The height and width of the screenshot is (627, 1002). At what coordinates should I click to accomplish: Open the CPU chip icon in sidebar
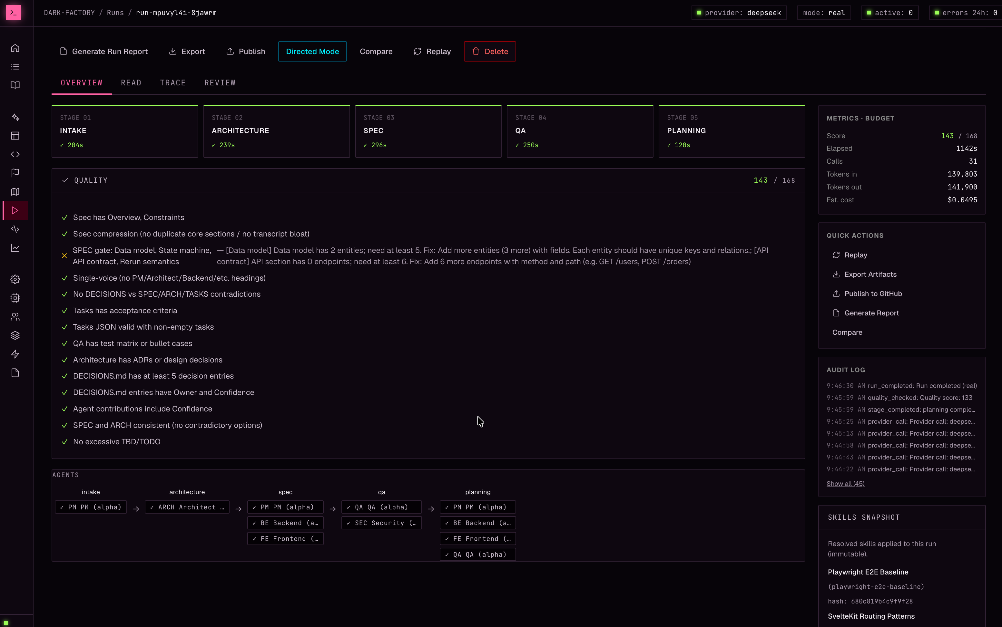pos(15,298)
